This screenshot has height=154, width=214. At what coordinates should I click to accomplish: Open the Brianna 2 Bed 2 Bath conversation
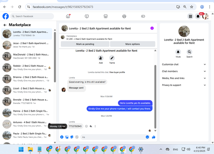point(27,79)
